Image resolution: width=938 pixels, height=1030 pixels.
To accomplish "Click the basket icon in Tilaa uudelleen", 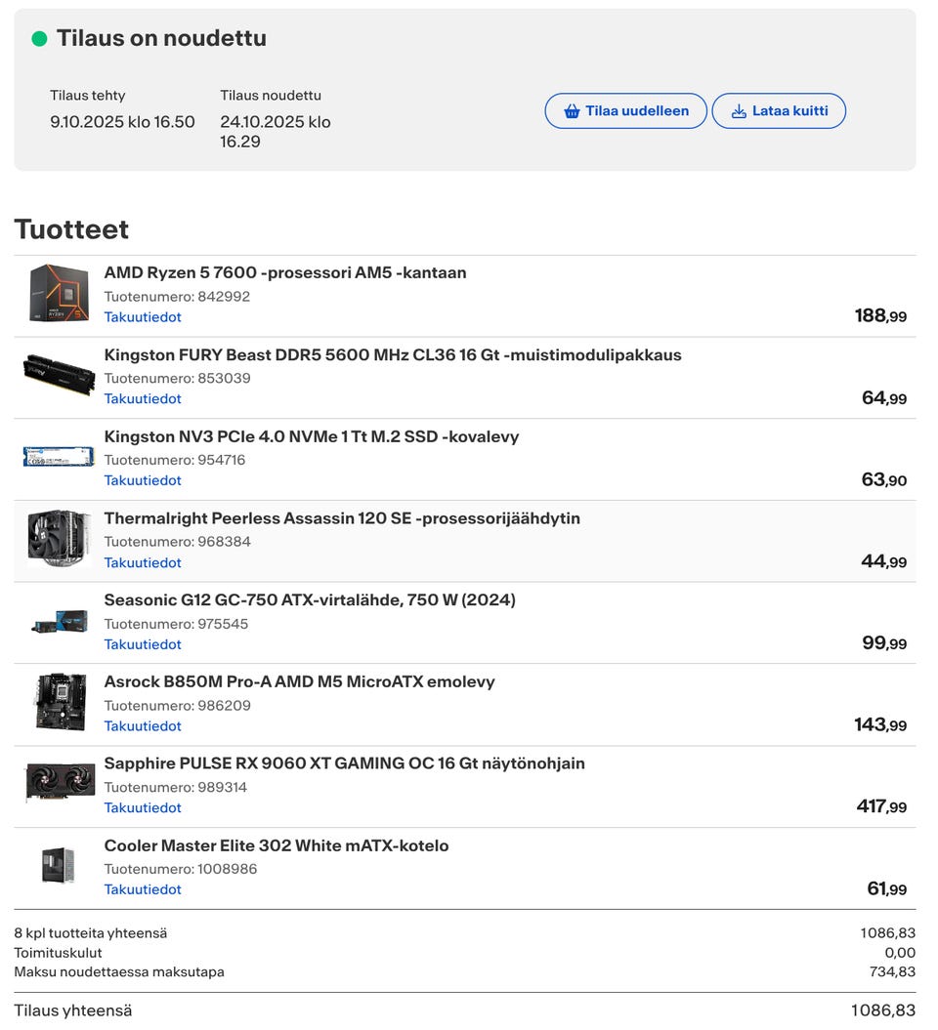I will 573,111.
